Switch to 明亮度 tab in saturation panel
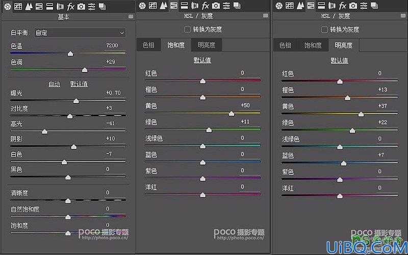The height and width of the screenshot is (255, 408). pos(207,45)
